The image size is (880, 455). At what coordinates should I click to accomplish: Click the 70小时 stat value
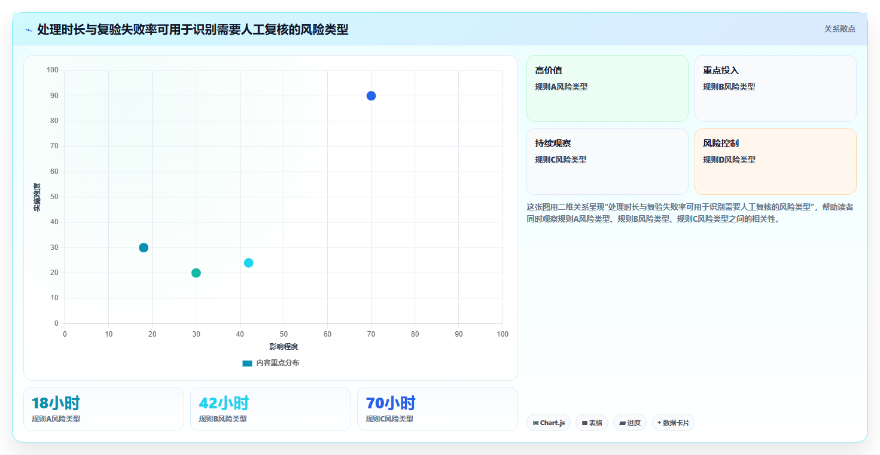point(391,403)
